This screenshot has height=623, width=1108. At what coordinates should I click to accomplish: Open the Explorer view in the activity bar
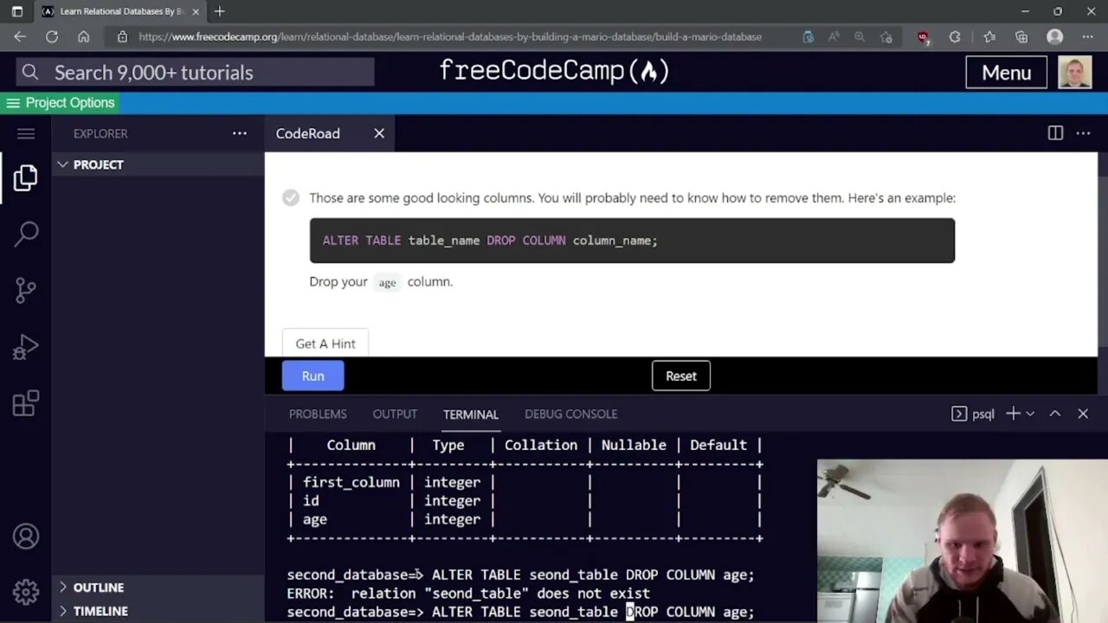[x=25, y=177]
